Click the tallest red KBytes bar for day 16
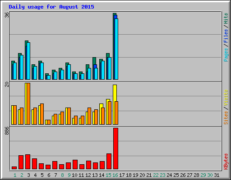Screen dimensions: 231x180 pos(115,148)
